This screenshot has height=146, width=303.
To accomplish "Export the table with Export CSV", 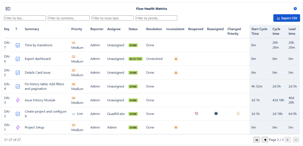I will 287,18.
